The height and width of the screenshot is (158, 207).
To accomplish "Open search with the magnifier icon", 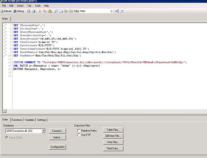I will pos(56,11).
